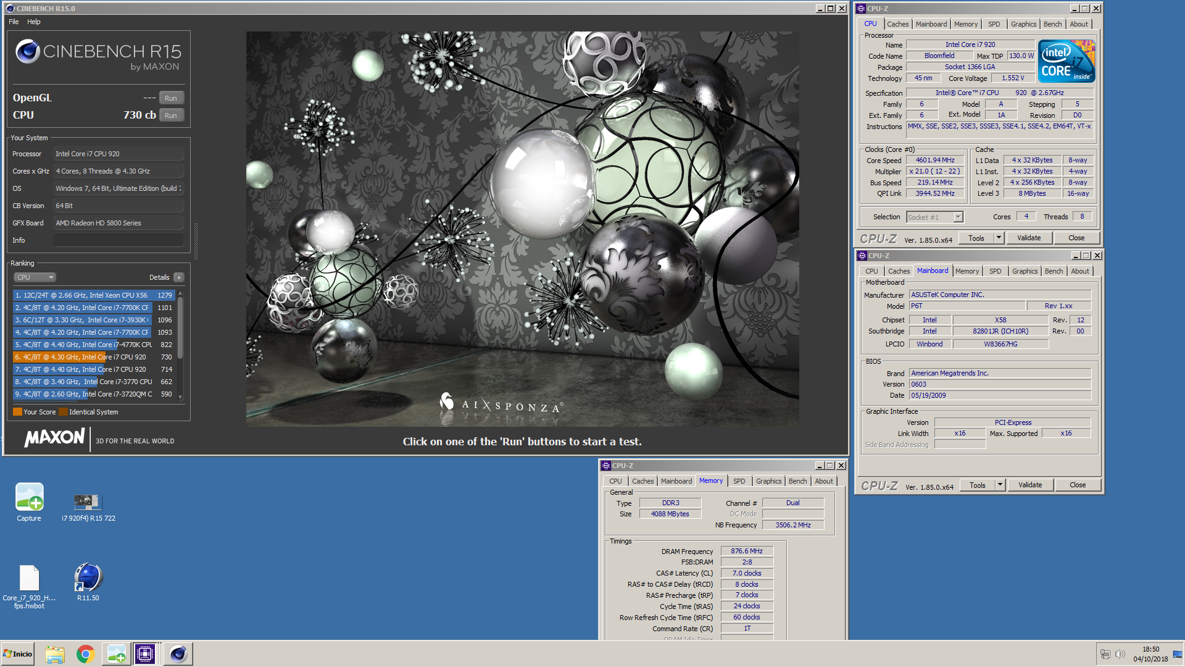Click the ranking list vertical scrollbar

[180, 327]
